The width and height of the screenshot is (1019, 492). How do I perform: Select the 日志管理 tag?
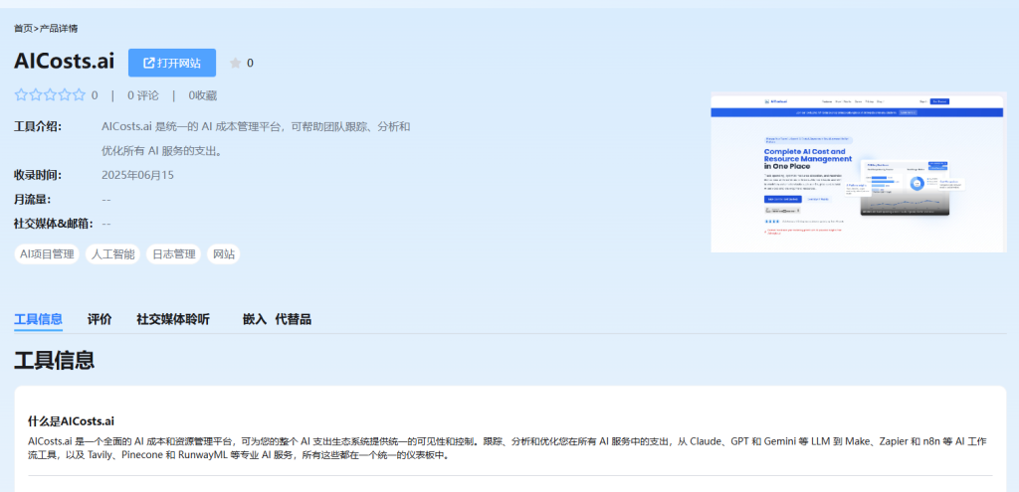point(173,254)
